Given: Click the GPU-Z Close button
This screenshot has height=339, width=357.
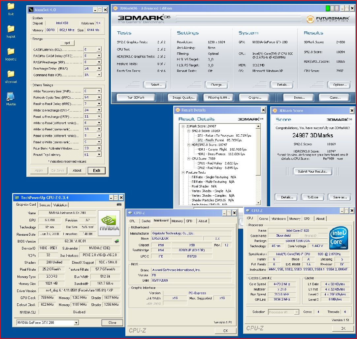Looking at the screenshot, I should (x=112, y=322).
